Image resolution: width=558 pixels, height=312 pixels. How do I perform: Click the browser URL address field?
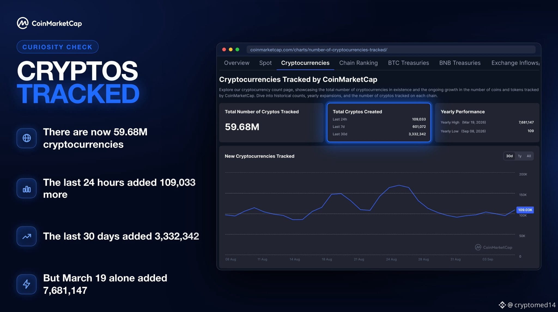point(391,50)
